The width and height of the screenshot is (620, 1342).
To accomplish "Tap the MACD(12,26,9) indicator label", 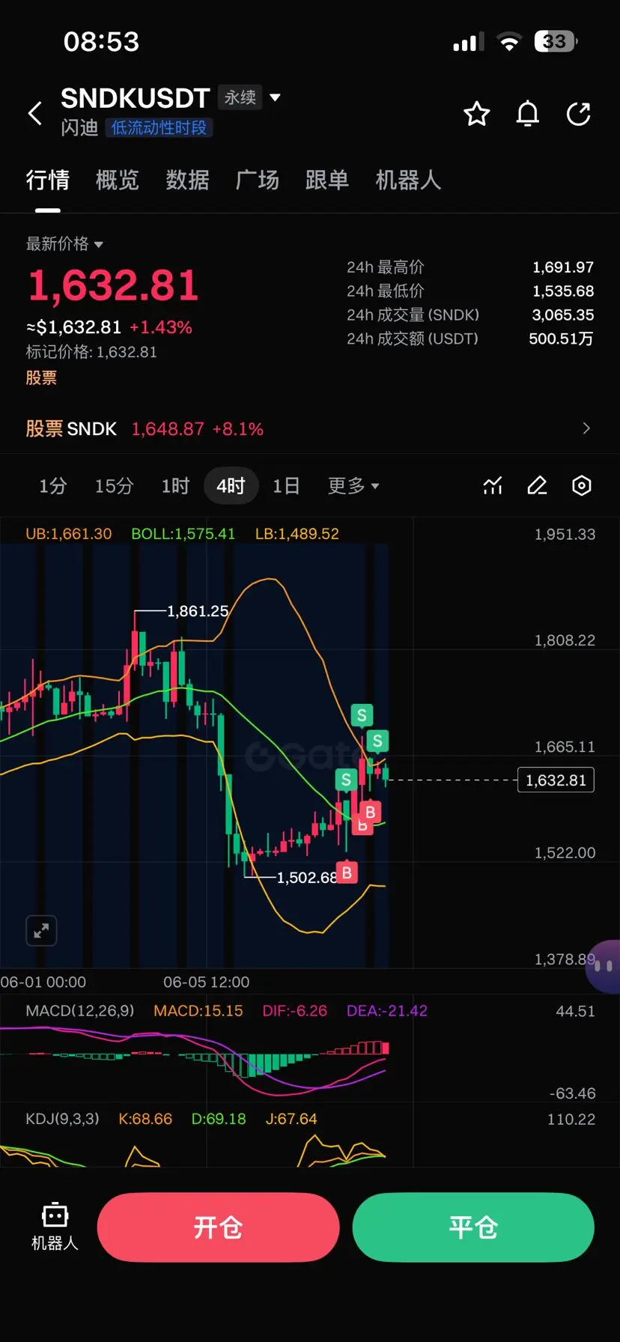I will 80,1011.
